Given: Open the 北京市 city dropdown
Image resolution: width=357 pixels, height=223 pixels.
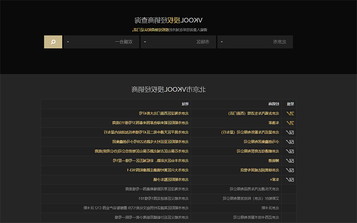Looking at the screenshot, I should [x=255, y=42].
